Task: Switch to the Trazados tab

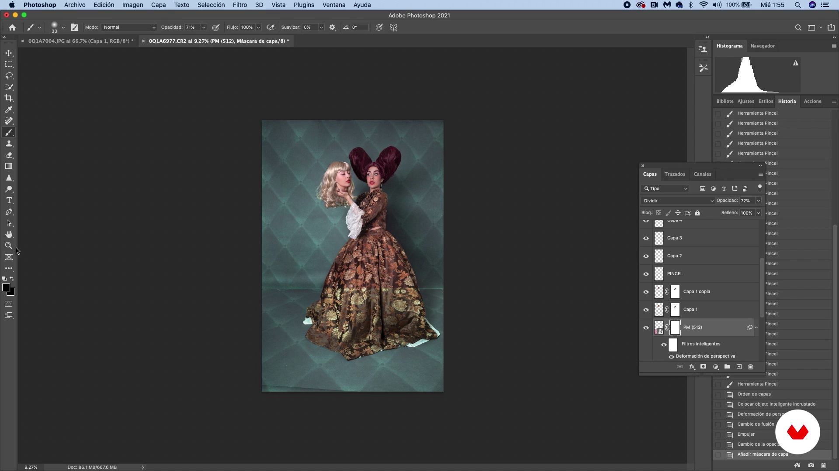Action: coord(675,174)
